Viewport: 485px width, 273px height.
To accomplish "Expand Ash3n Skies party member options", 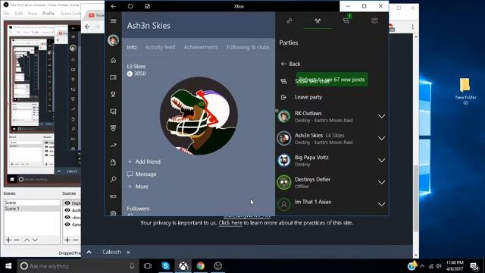I will click(x=382, y=138).
